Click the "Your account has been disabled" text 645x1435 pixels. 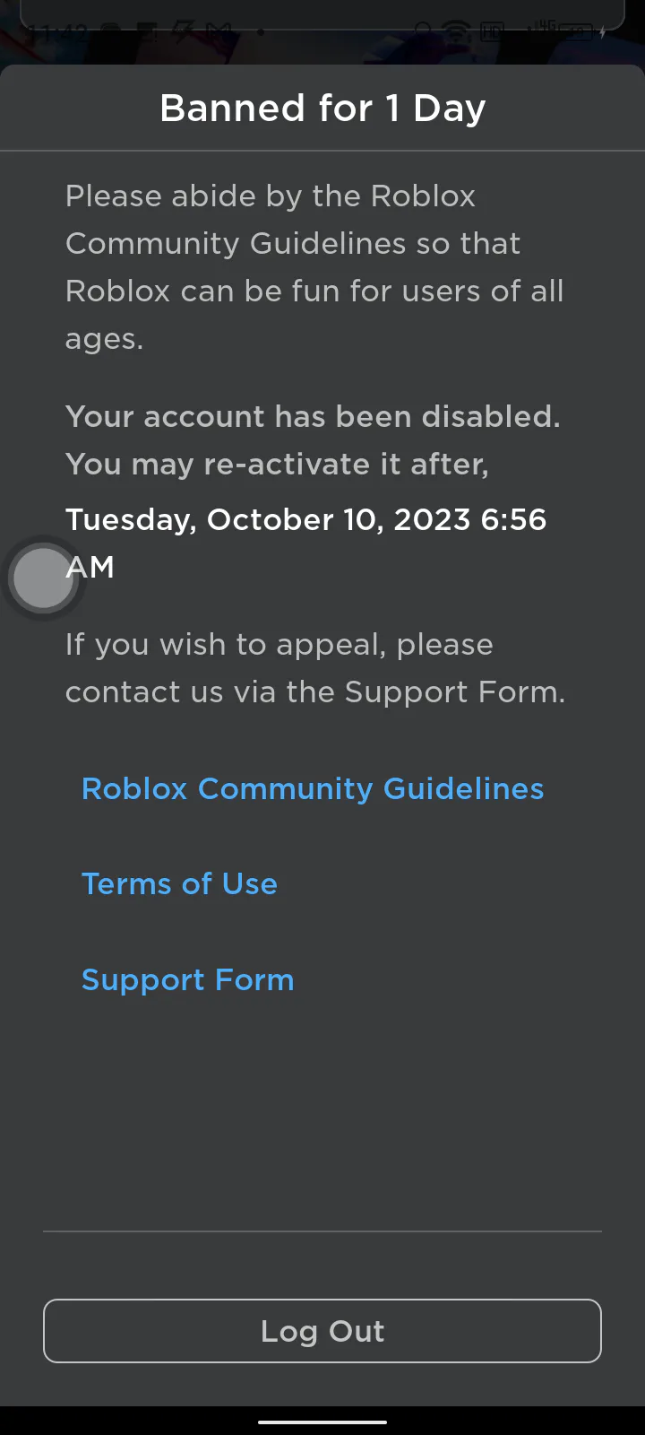[x=313, y=417]
